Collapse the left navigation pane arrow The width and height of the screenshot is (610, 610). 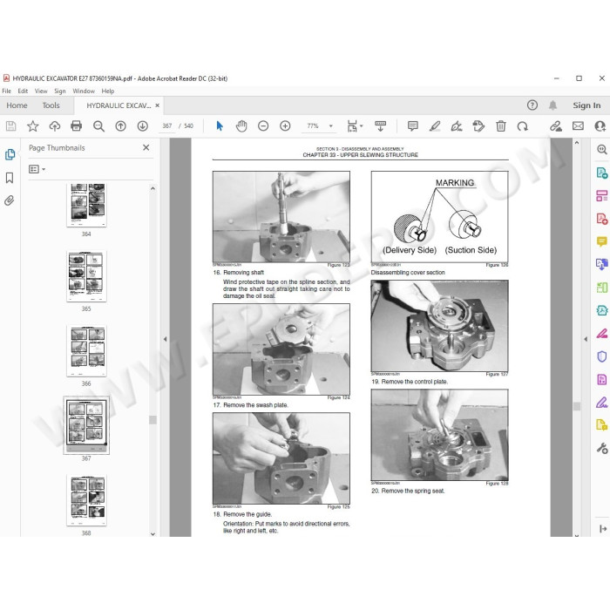tap(165, 339)
